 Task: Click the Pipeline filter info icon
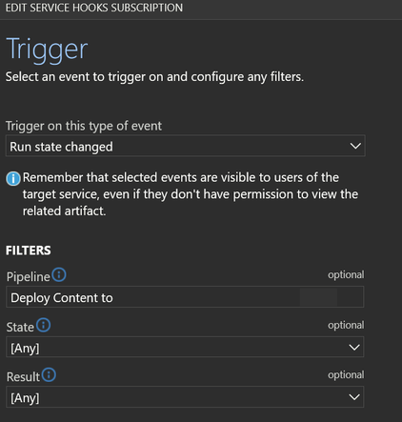click(59, 274)
